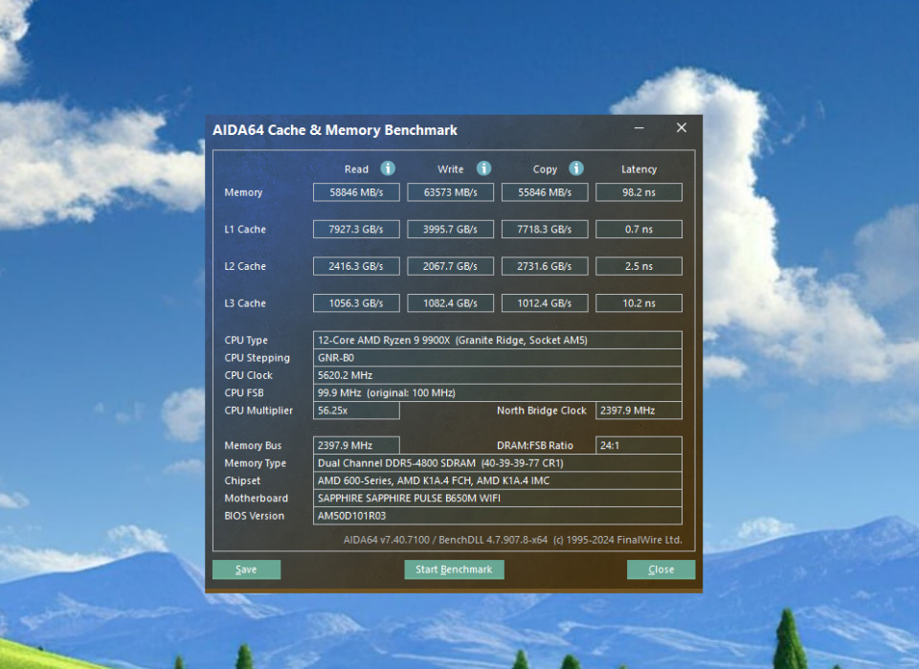Click the North Bridge Clock value field
The image size is (919, 669).
click(x=639, y=410)
